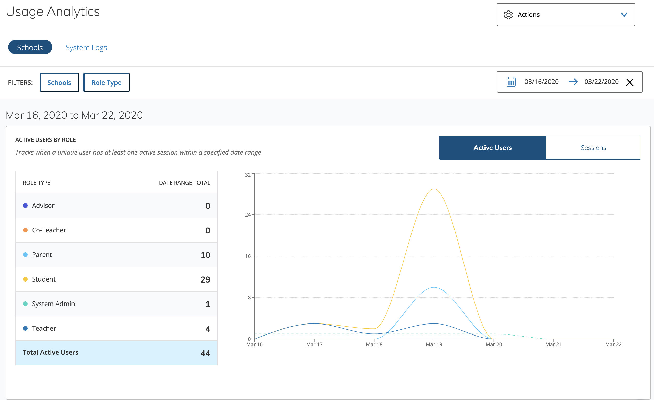Edit the end date 03/22/2020
This screenshot has width=654, height=400.
click(x=601, y=82)
